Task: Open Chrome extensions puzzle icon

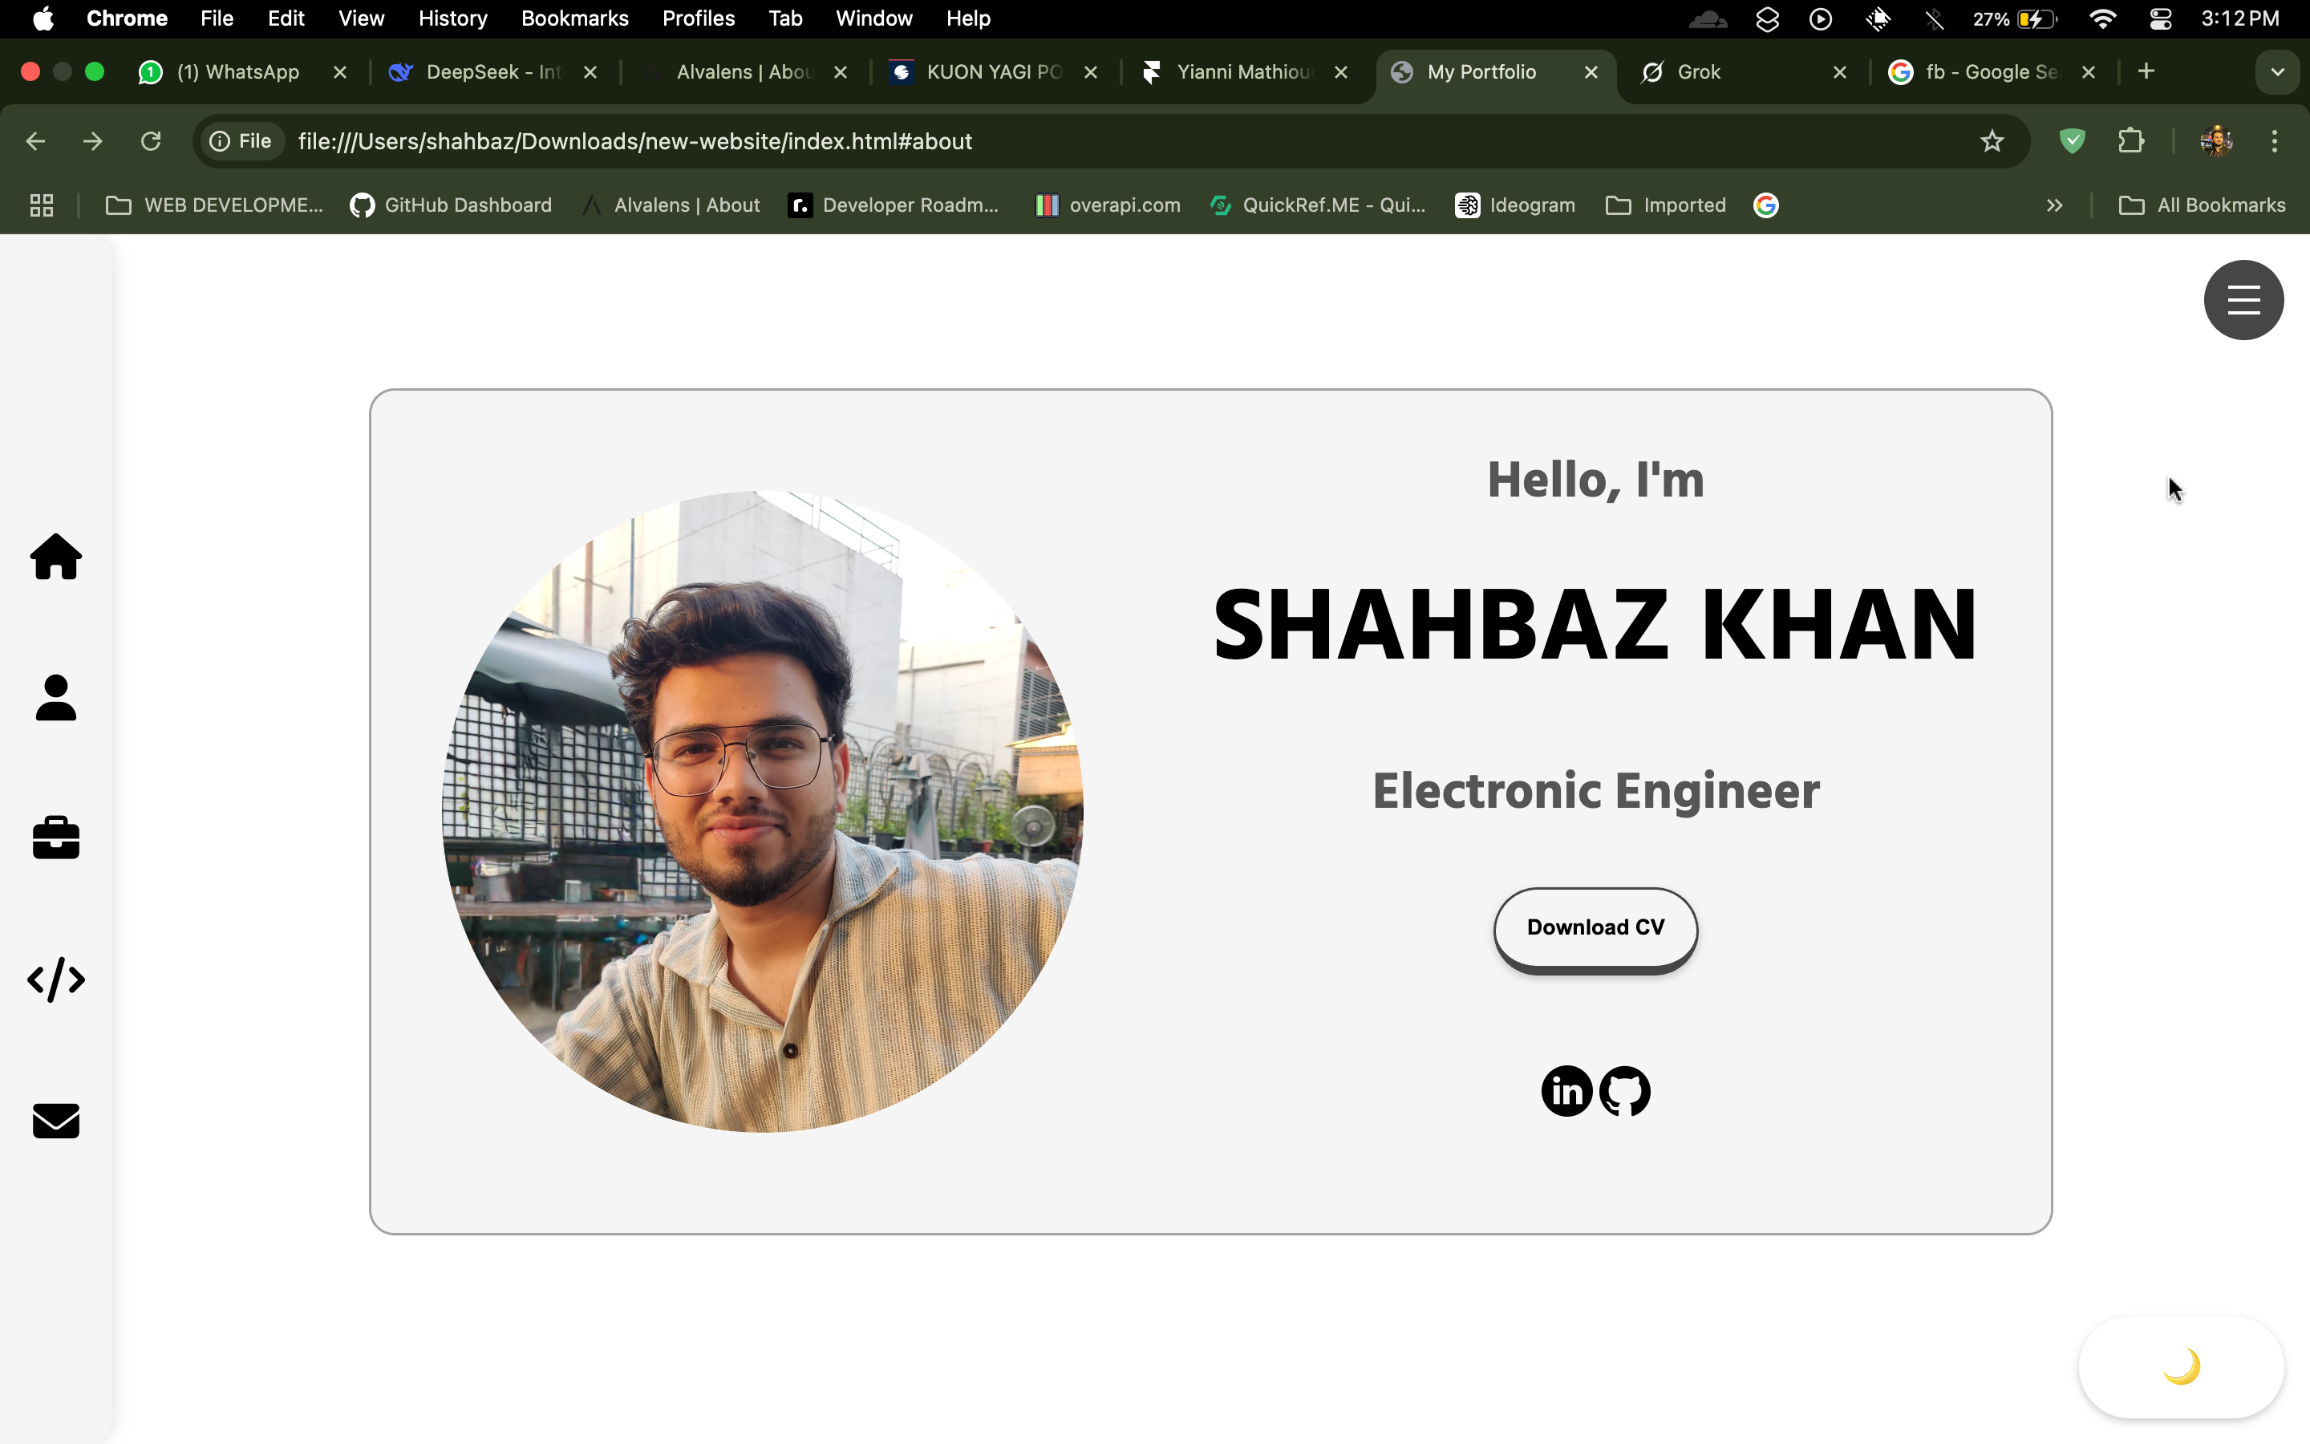Action: click(2130, 141)
